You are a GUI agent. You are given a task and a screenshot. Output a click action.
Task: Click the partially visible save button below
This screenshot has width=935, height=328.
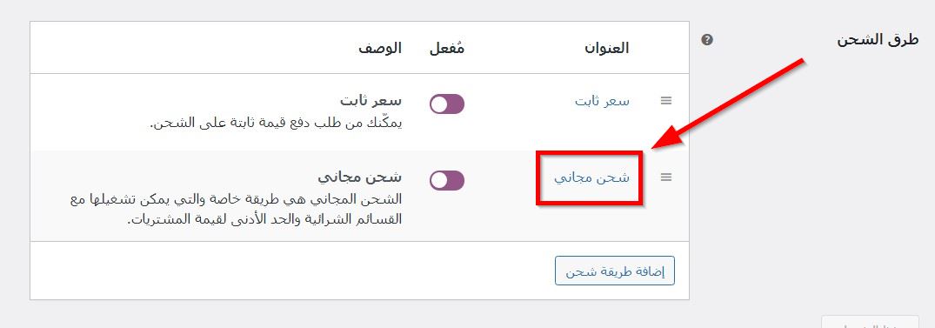tap(870, 322)
